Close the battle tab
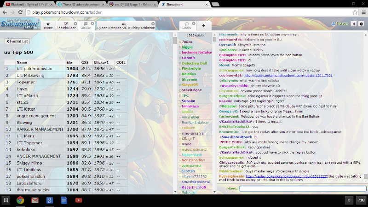 point(153,24)
